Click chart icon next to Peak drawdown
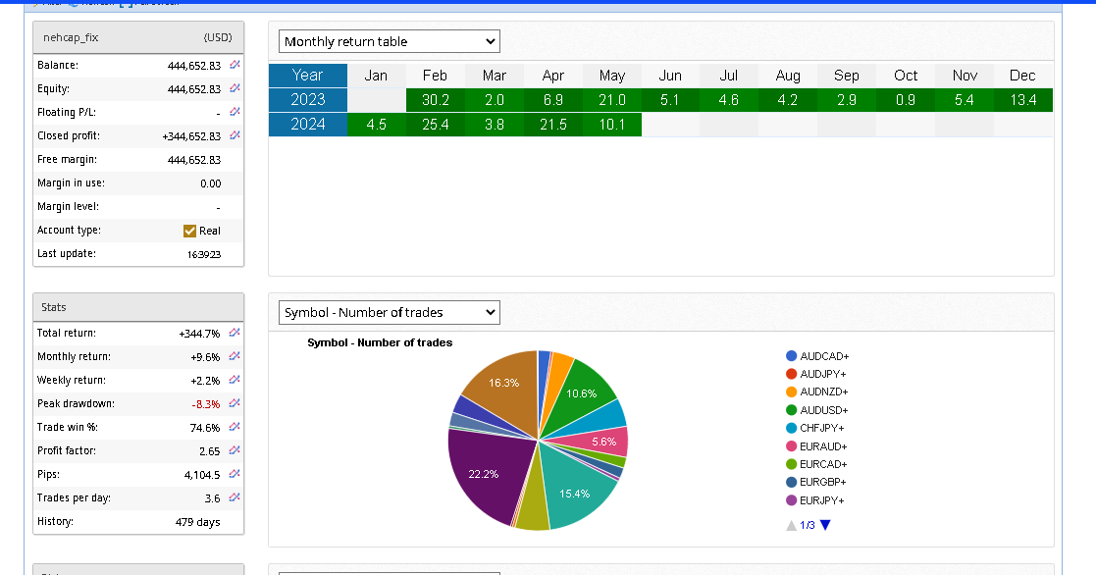 pos(235,403)
